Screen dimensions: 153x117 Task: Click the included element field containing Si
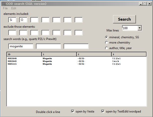click(12, 20)
